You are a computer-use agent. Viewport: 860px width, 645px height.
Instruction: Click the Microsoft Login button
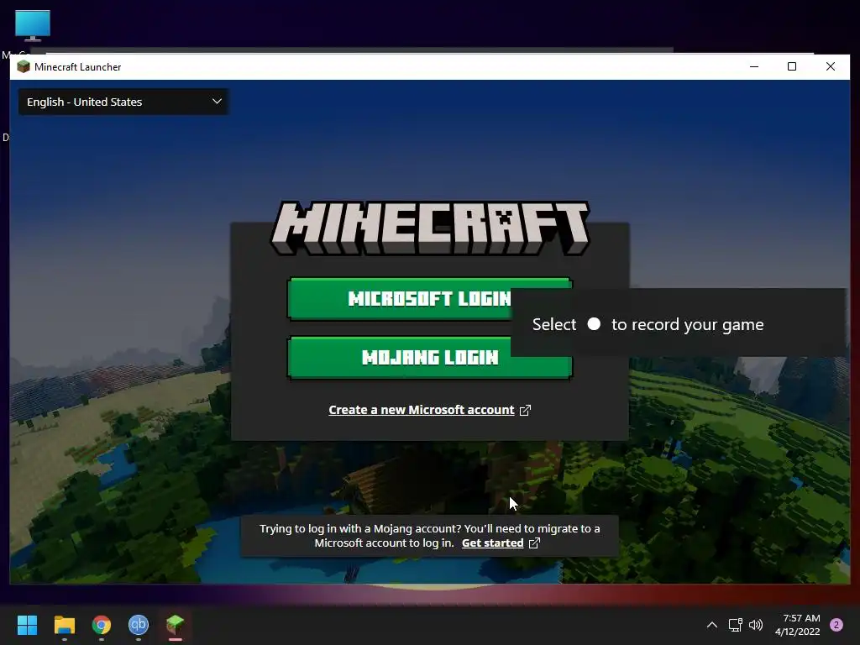coord(400,298)
